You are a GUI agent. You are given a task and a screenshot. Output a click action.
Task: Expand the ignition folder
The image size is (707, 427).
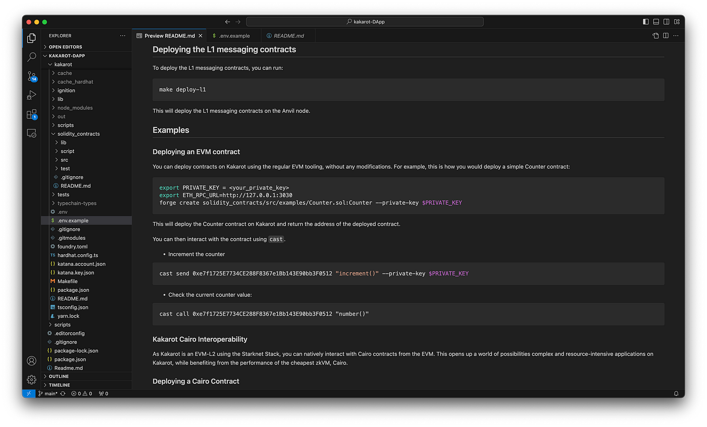tap(86, 90)
